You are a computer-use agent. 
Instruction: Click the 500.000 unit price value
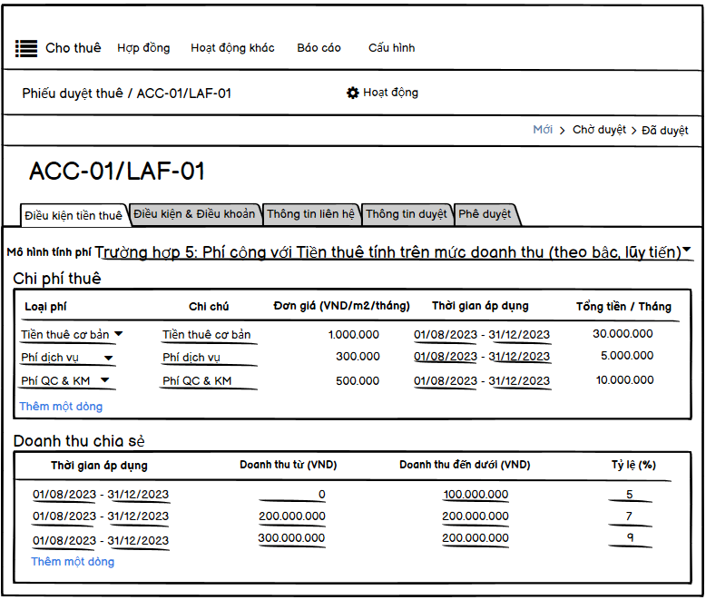[358, 380]
